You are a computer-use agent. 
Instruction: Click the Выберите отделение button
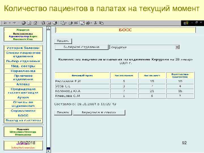[x=81, y=47]
